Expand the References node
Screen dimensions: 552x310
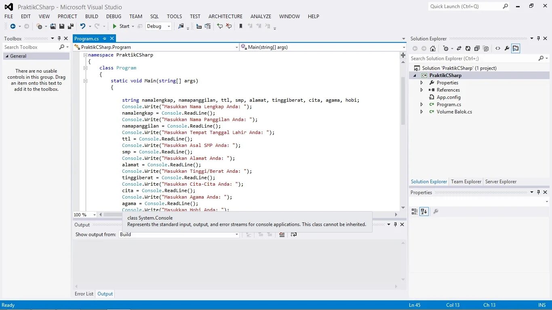422,90
